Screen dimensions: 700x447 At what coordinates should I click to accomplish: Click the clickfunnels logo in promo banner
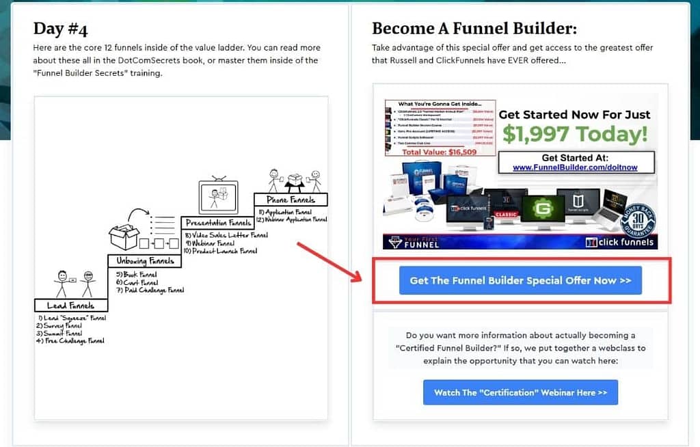[x=619, y=242]
